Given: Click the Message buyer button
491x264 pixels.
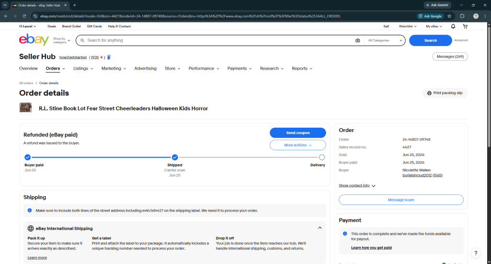Looking at the screenshot, I should click(x=401, y=200).
